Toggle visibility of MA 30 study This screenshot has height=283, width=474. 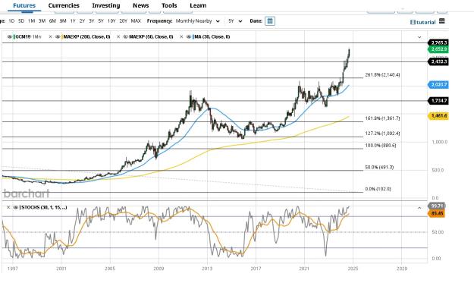tap(189, 37)
